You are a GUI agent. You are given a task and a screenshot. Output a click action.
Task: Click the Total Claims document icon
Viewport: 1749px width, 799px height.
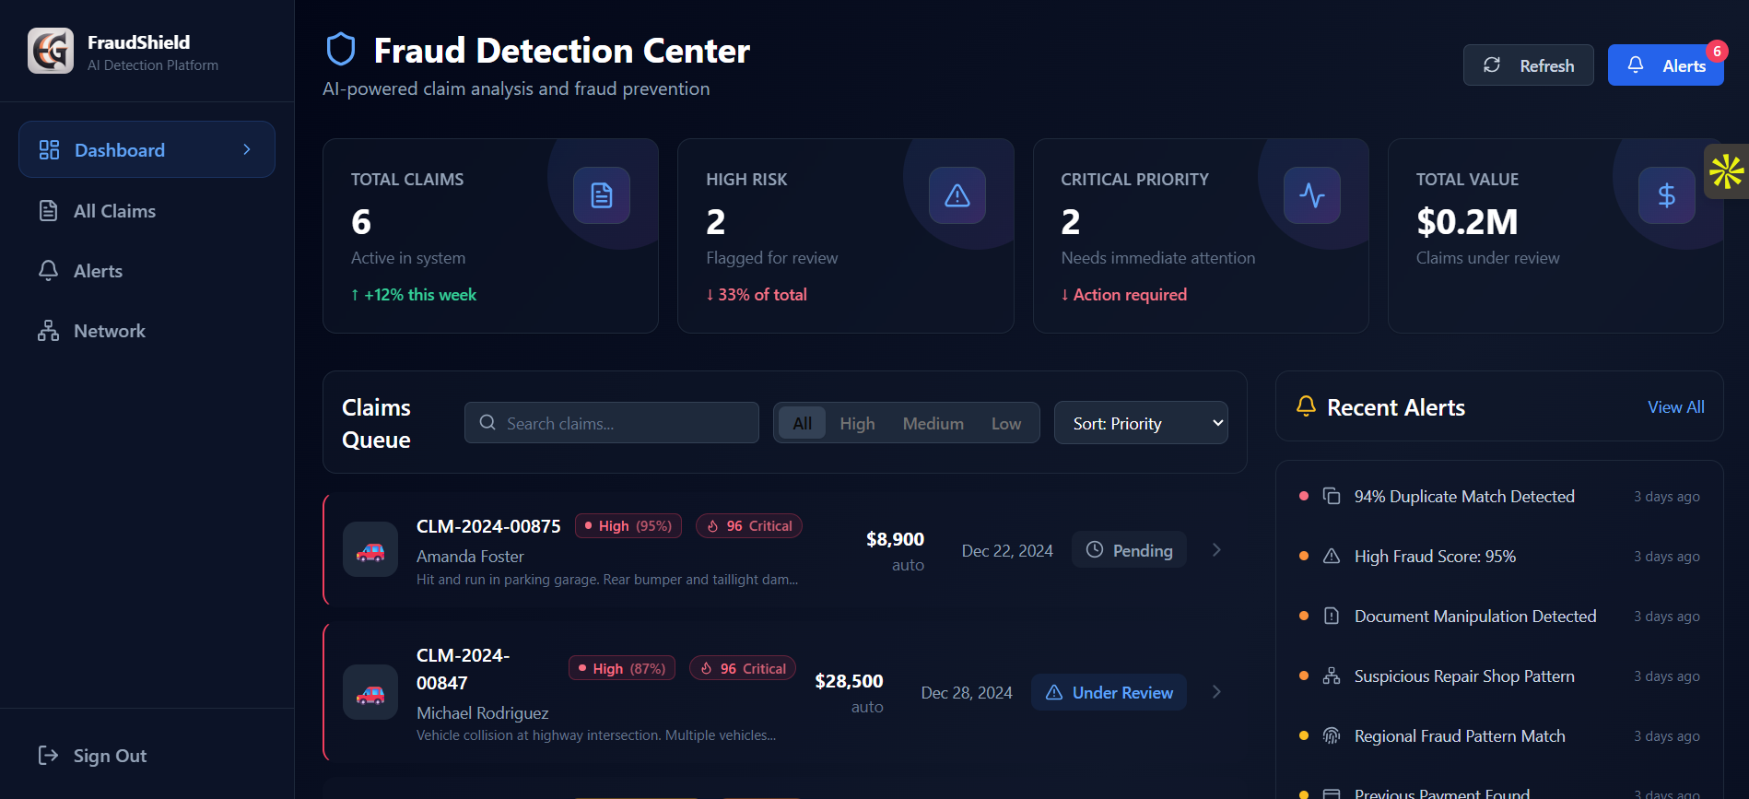coord(602,195)
